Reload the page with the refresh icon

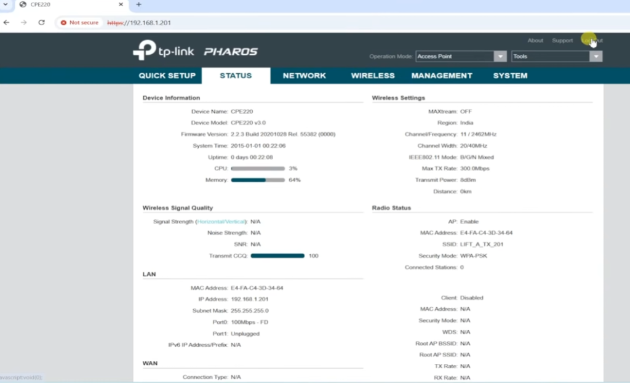(41, 22)
